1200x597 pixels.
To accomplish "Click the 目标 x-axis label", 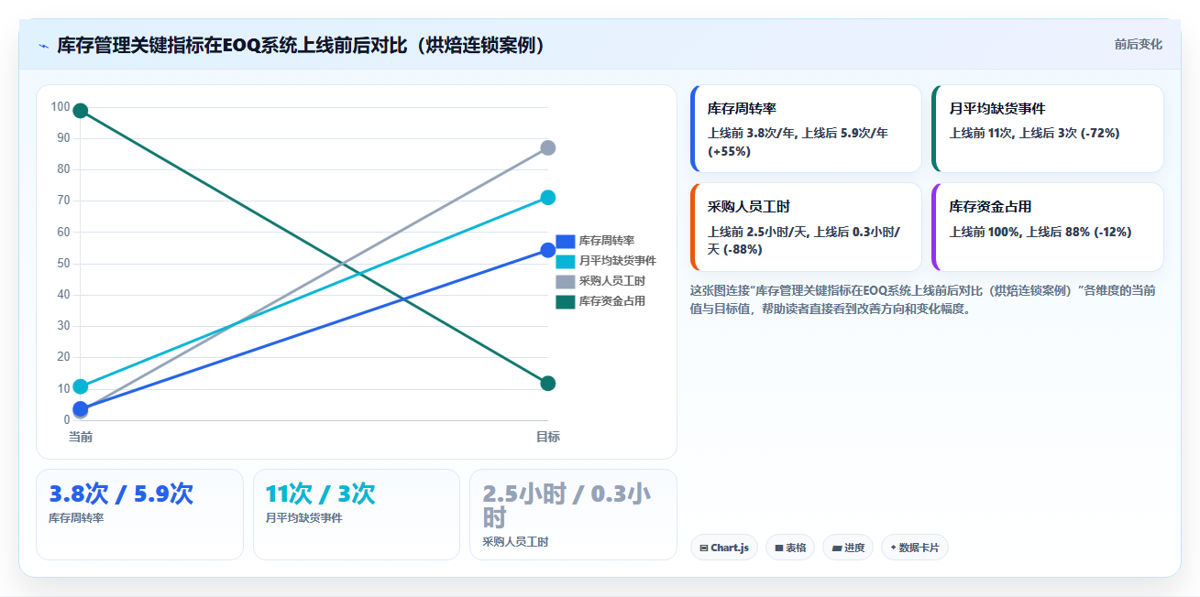I will pyautogui.click(x=548, y=438).
